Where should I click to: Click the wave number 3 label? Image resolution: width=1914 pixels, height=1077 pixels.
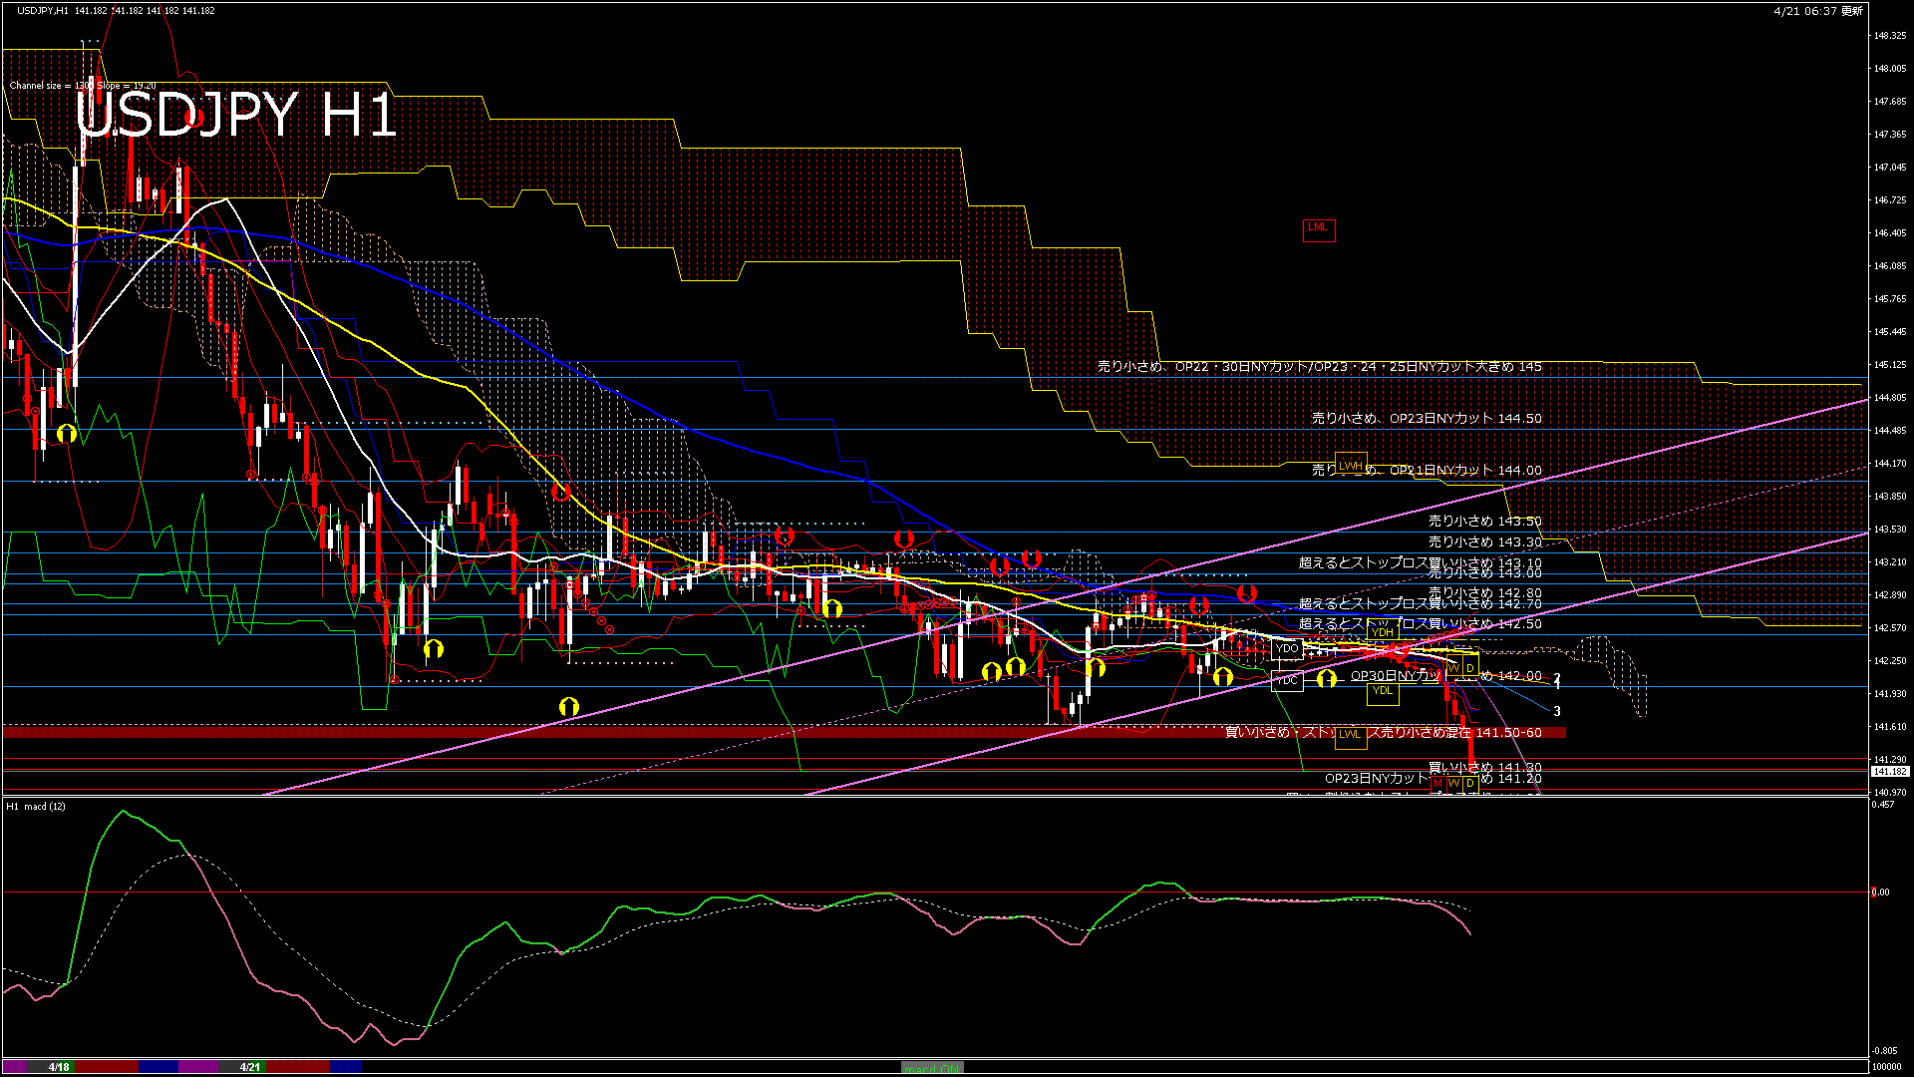[1557, 711]
